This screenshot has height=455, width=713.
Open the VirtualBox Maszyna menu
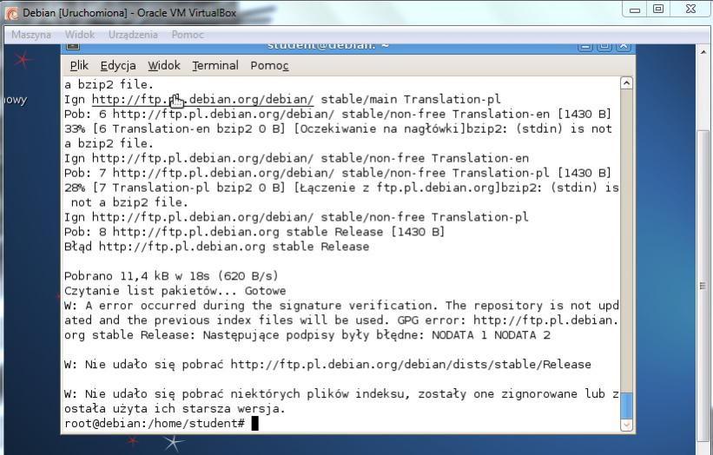[31, 35]
